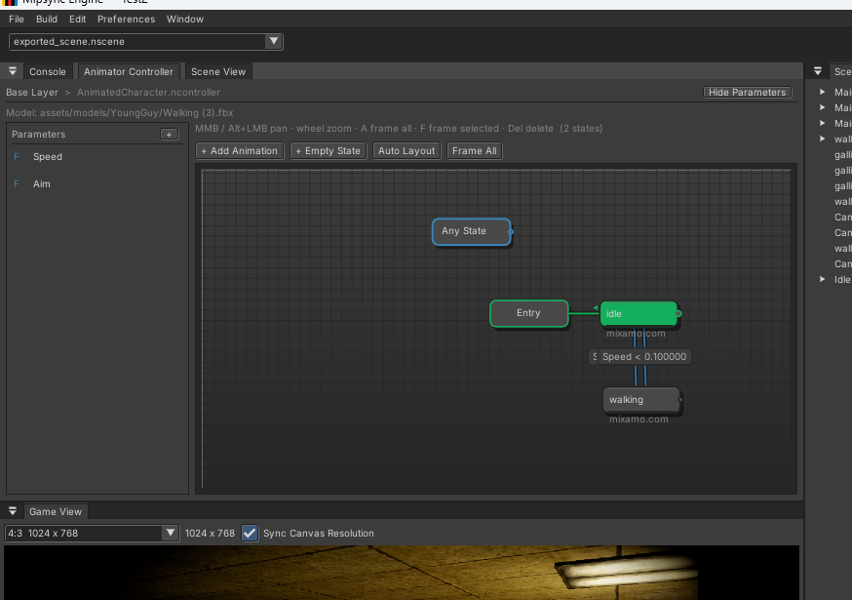The image size is (852, 600).
Task: Expand the Idle item in scene tree
Action: coord(823,279)
